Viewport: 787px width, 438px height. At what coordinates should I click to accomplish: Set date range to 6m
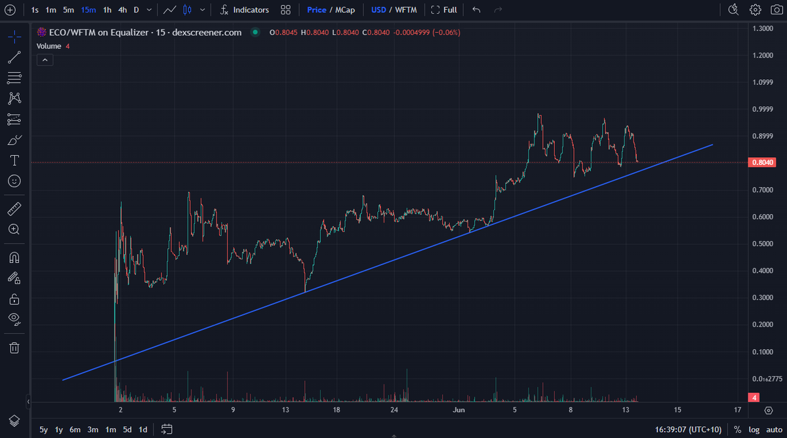pos(75,429)
